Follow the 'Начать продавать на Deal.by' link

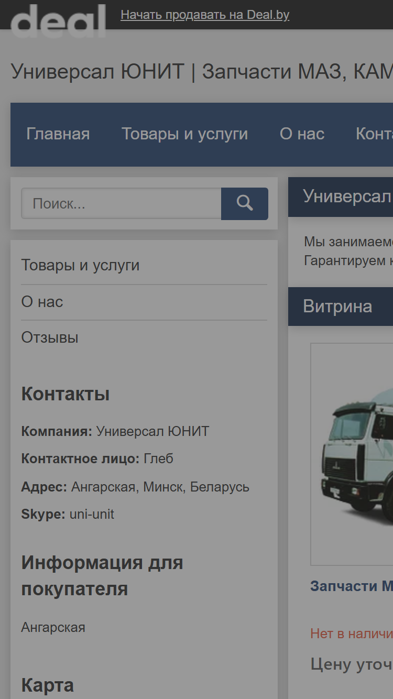click(205, 15)
